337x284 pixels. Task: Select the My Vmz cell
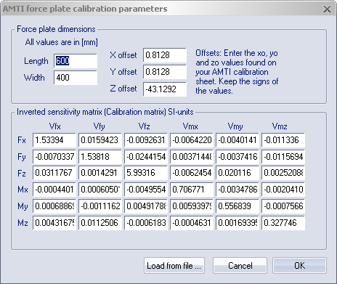click(x=283, y=206)
